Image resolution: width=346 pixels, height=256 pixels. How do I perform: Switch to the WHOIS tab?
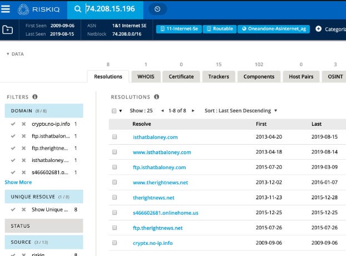pos(146,77)
